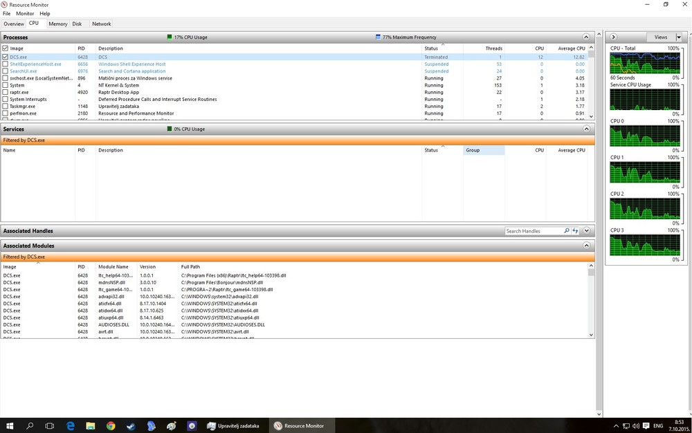Check the svchost.exe (LocalSystemNet...) checkbox

point(6,78)
